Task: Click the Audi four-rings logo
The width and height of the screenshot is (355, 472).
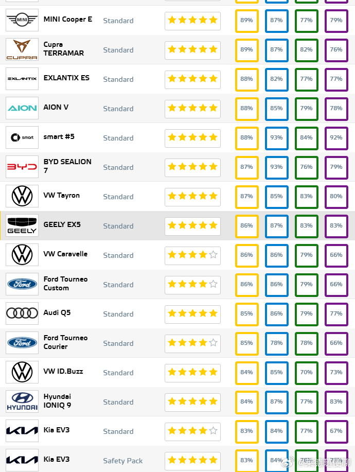Action: [x=22, y=313]
